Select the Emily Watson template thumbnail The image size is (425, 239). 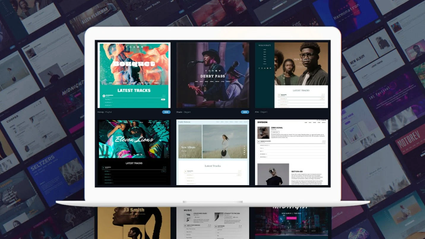(x=213, y=152)
